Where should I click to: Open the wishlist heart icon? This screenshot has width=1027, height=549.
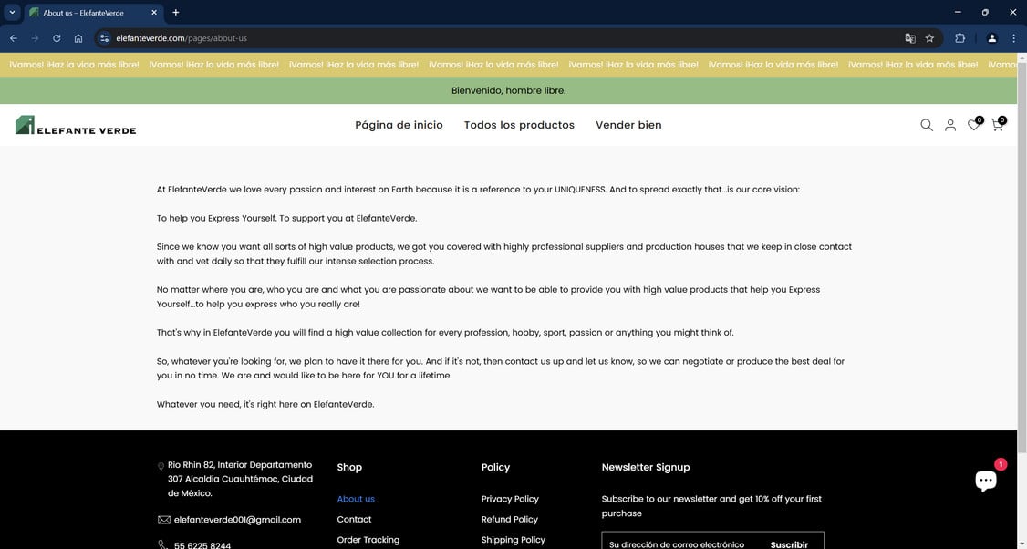click(x=974, y=124)
